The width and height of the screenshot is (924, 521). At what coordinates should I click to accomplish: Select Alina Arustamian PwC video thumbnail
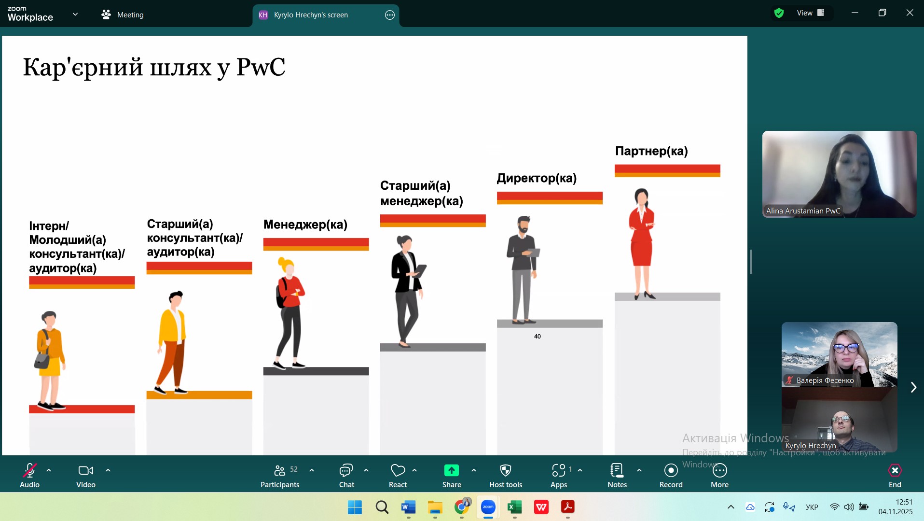pyautogui.click(x=839, y=174)
